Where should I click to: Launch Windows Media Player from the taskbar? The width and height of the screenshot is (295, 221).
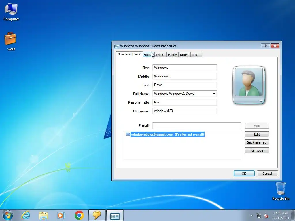(61, 215)
